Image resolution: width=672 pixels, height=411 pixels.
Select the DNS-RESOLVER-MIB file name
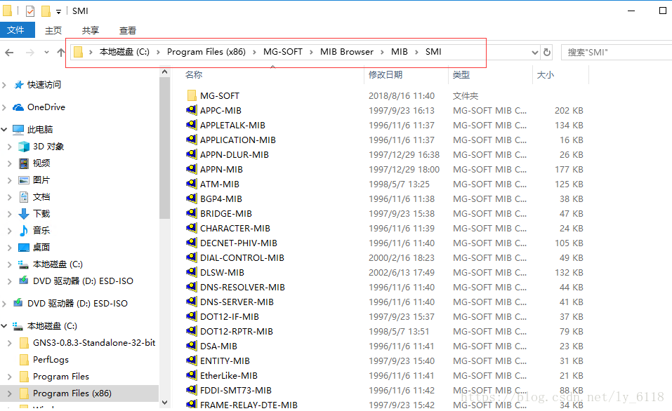pyautogui.click(x=242, y=288)
